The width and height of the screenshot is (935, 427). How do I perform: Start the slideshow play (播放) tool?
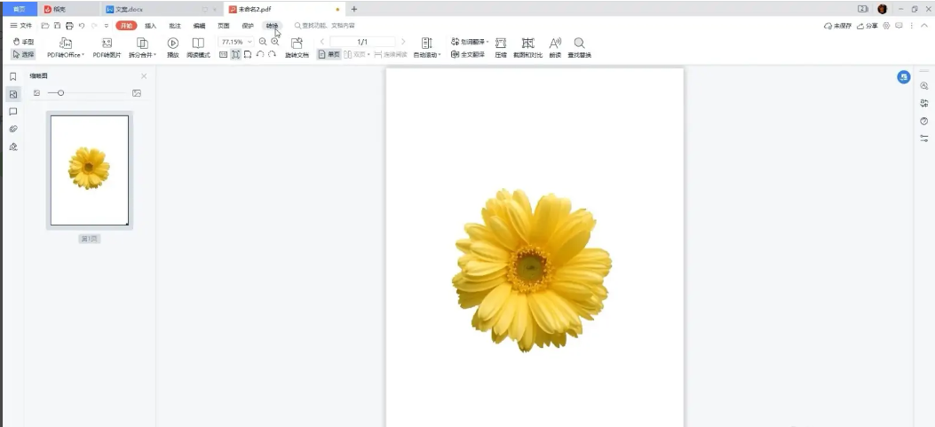click(173, 43)
